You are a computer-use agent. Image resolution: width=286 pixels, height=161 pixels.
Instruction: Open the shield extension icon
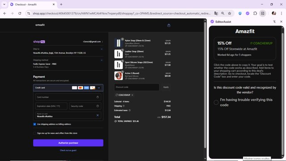(240, 13)
